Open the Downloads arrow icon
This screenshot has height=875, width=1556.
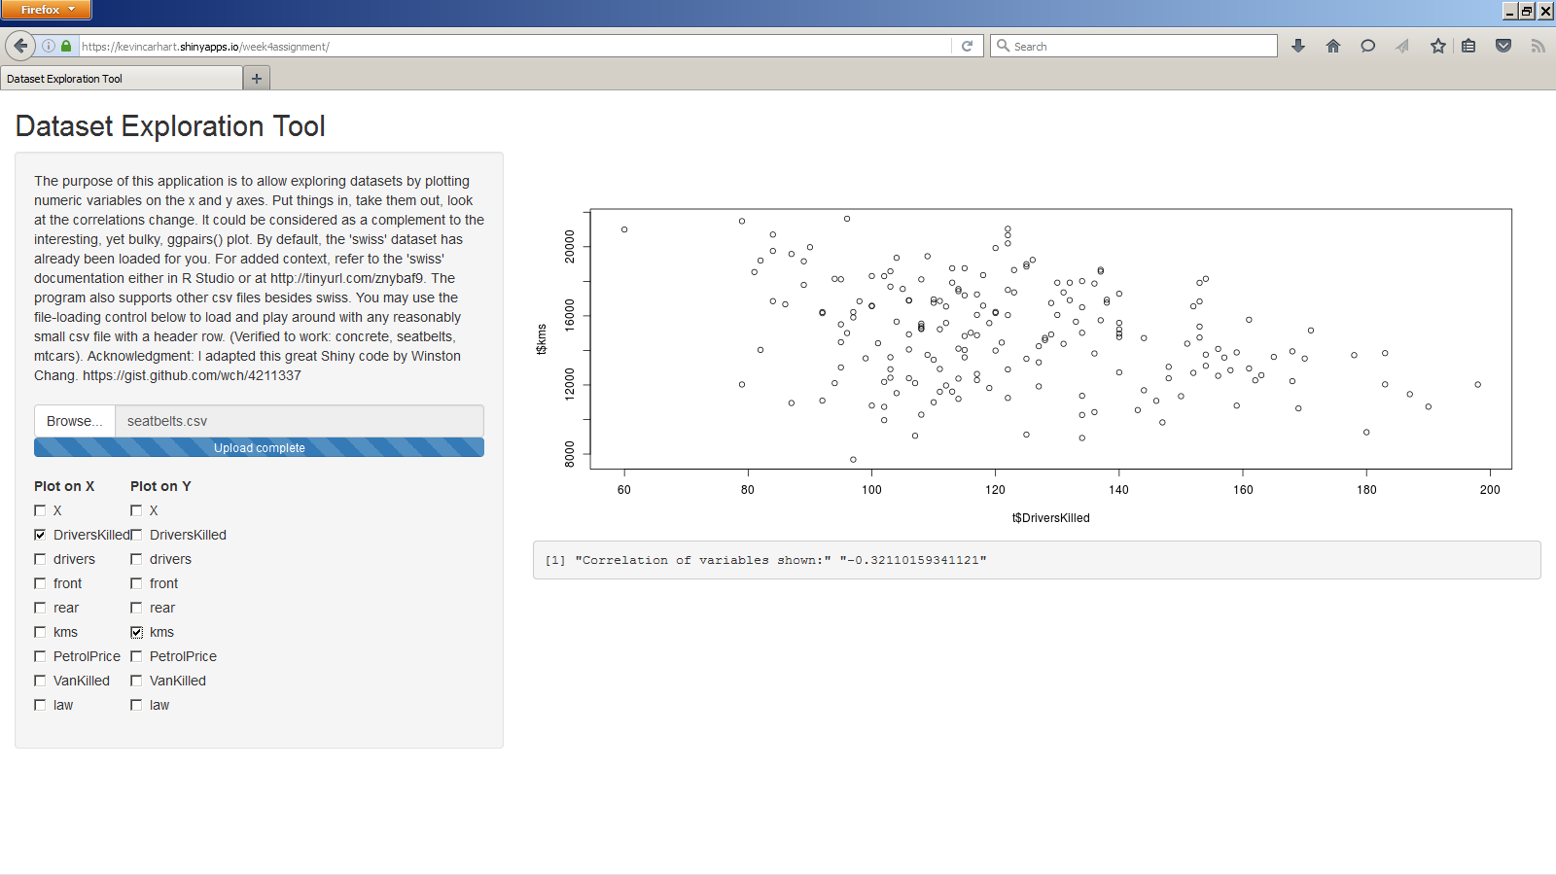click(x=1297, y=46)
